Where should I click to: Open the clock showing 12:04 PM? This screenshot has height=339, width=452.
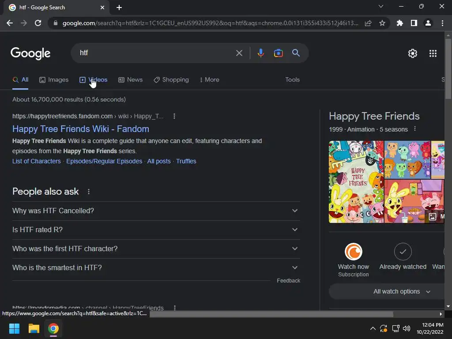430,328
